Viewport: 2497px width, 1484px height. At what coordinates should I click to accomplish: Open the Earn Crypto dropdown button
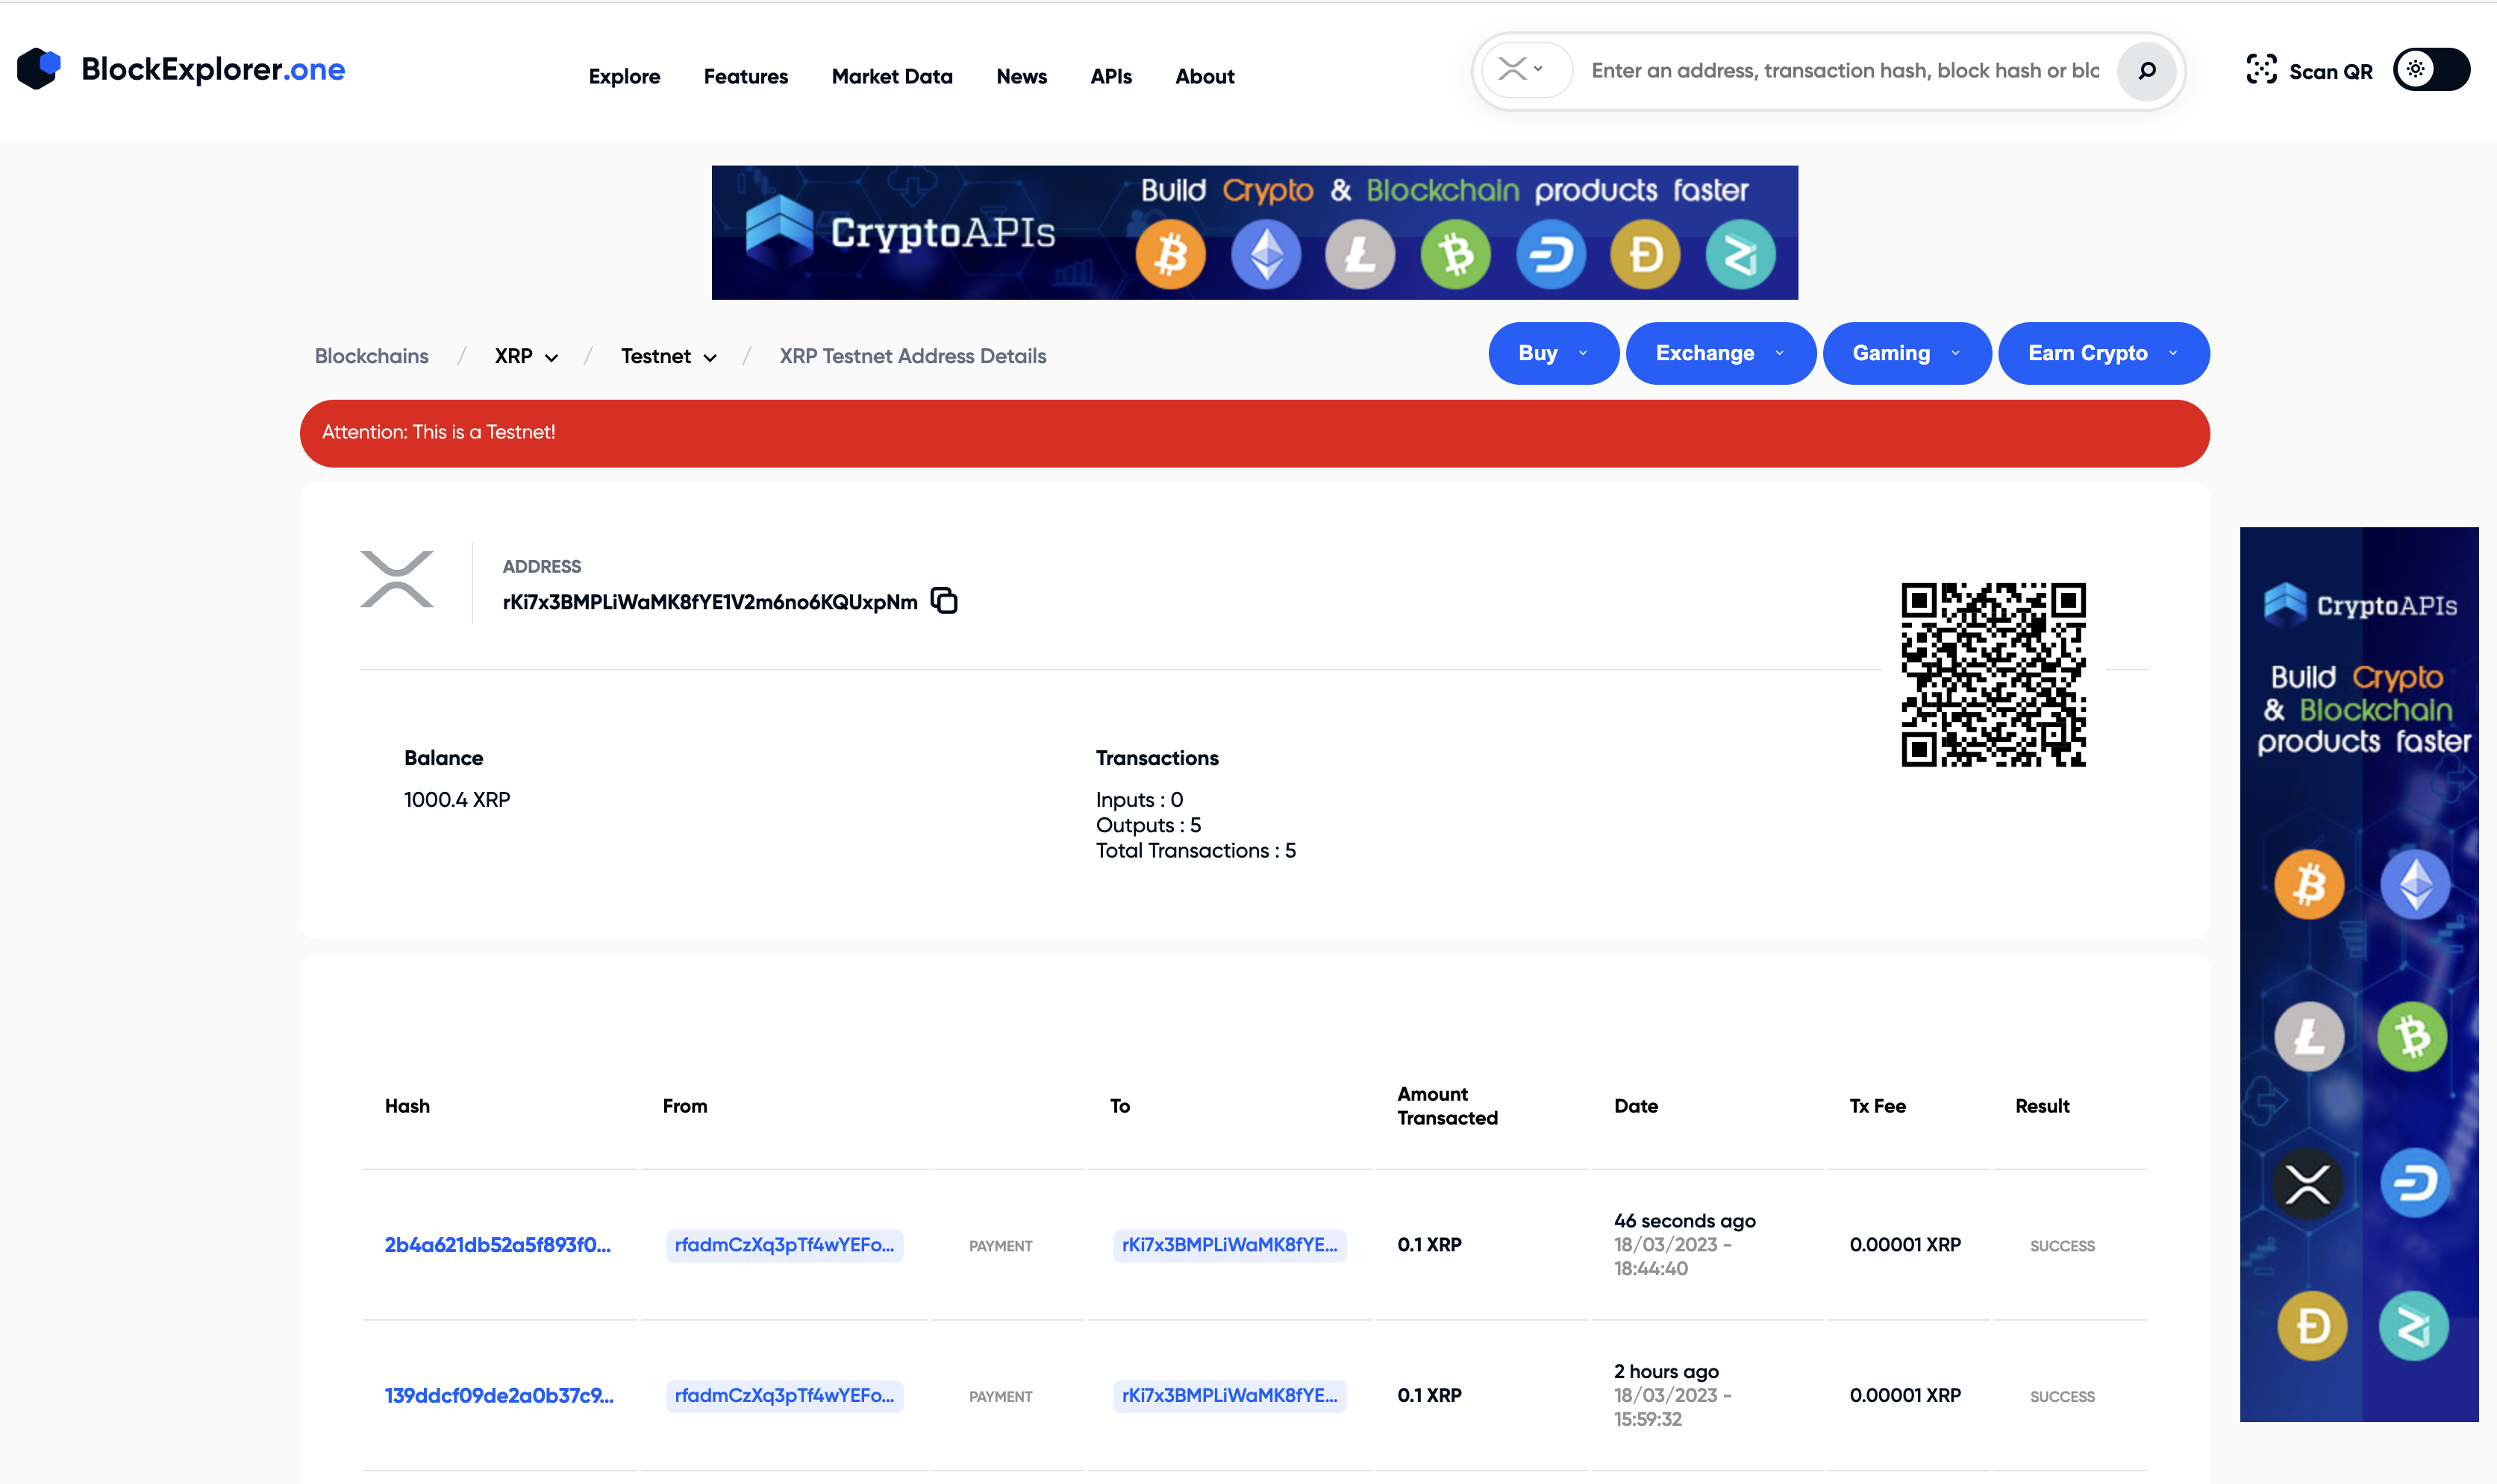(2103, 353)
